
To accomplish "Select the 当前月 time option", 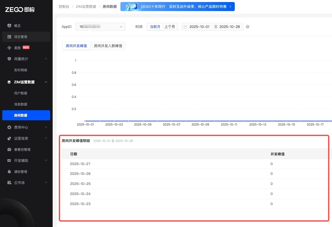I will point(155,27).
